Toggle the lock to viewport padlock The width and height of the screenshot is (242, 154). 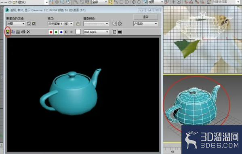point(78,23)
